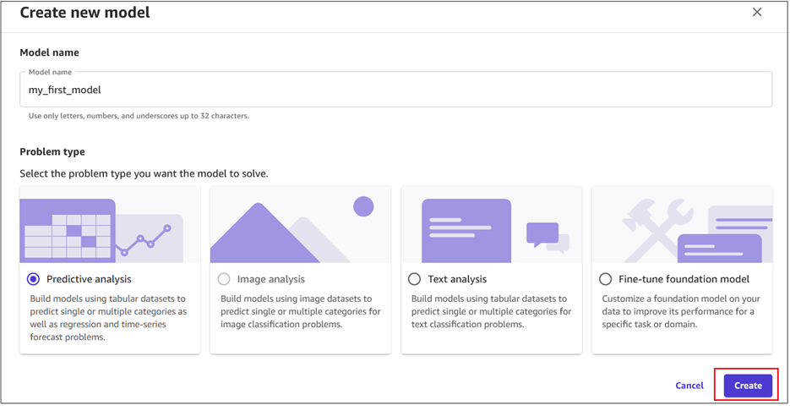The width and height of the screenshot is (790, 411).
Task: Click the Text analysis document illustration
Action: pos(466,230)
